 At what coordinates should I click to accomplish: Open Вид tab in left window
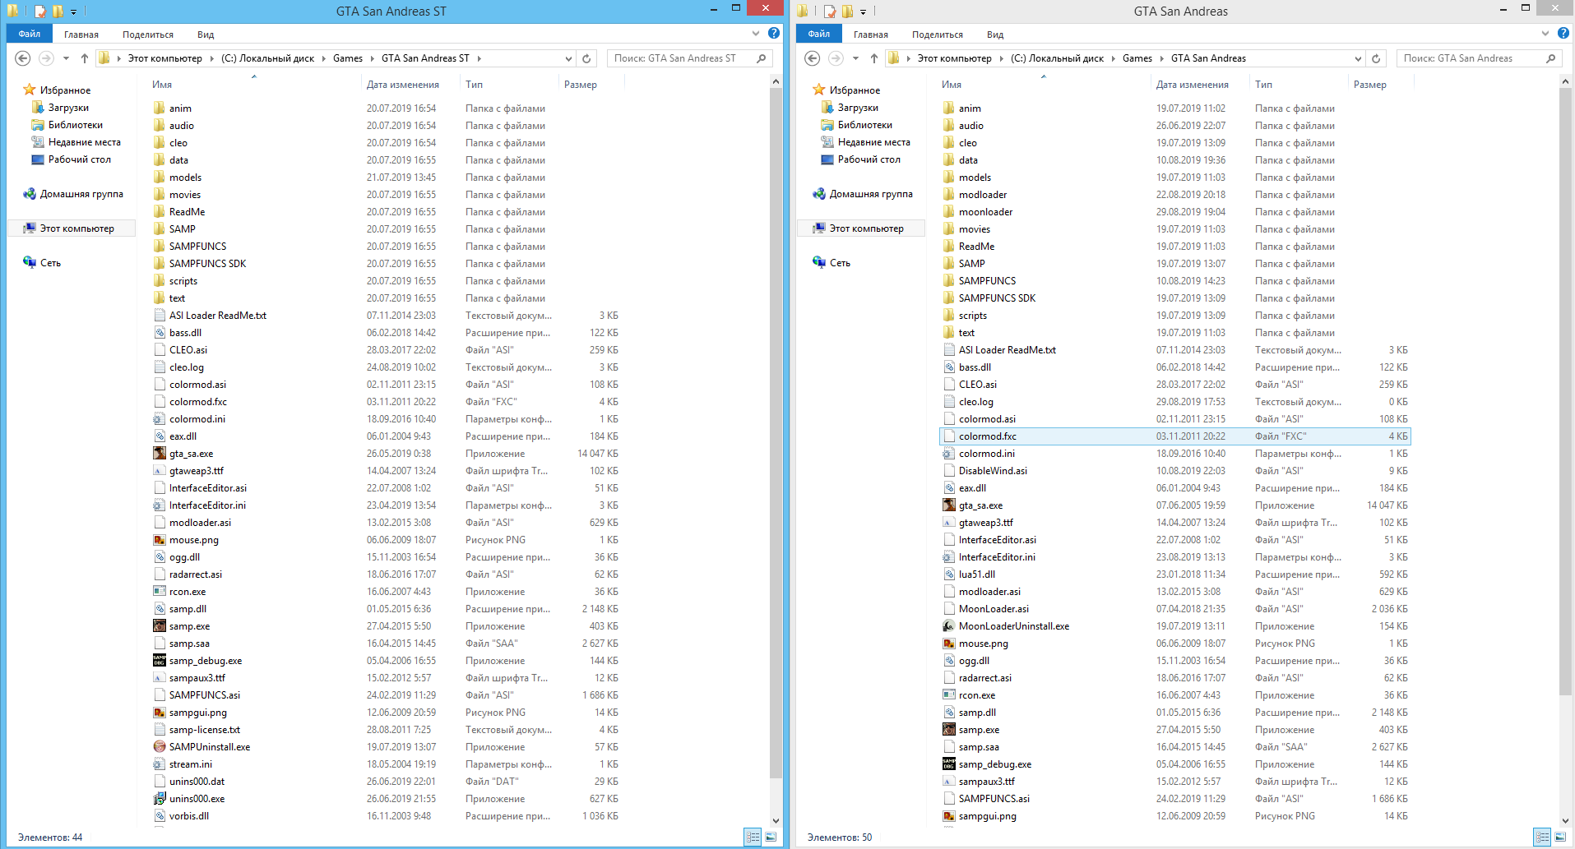pyautogui.click(x=206, y=35)
